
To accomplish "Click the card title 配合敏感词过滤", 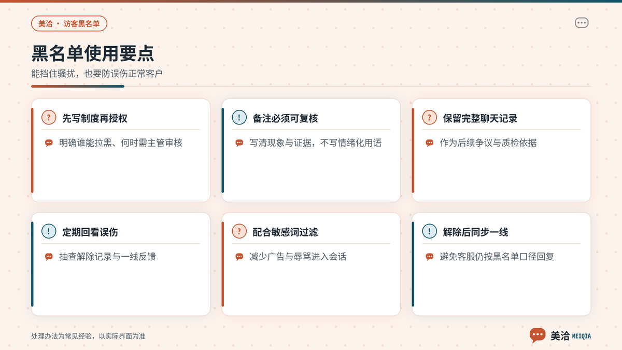I will pos(285,232).
